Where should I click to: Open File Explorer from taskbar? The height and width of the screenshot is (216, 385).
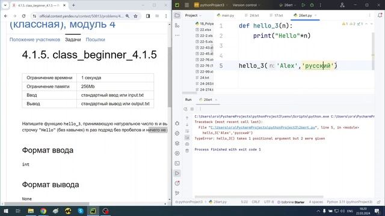click(x=31, y=211)
